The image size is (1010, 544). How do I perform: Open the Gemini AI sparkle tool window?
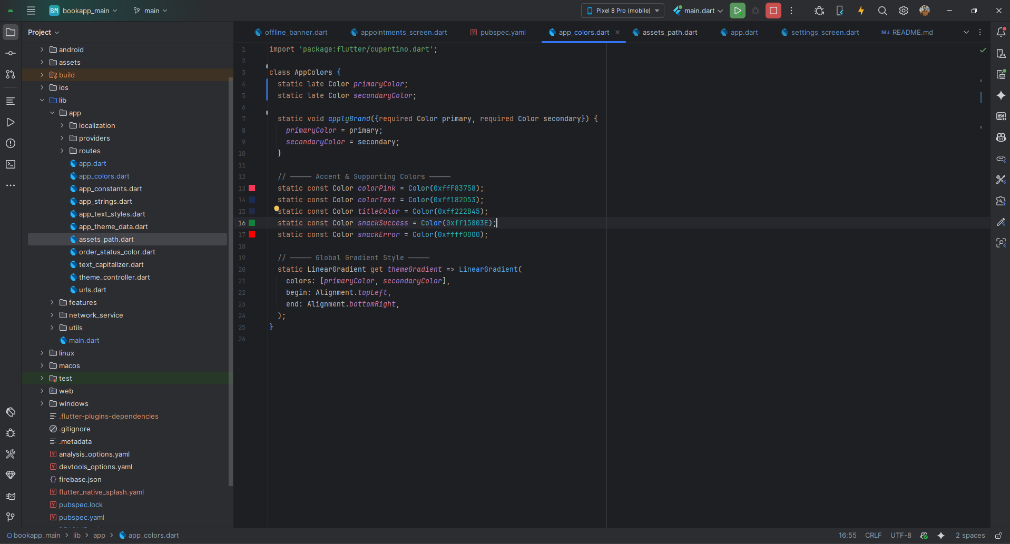(1001, 95)
